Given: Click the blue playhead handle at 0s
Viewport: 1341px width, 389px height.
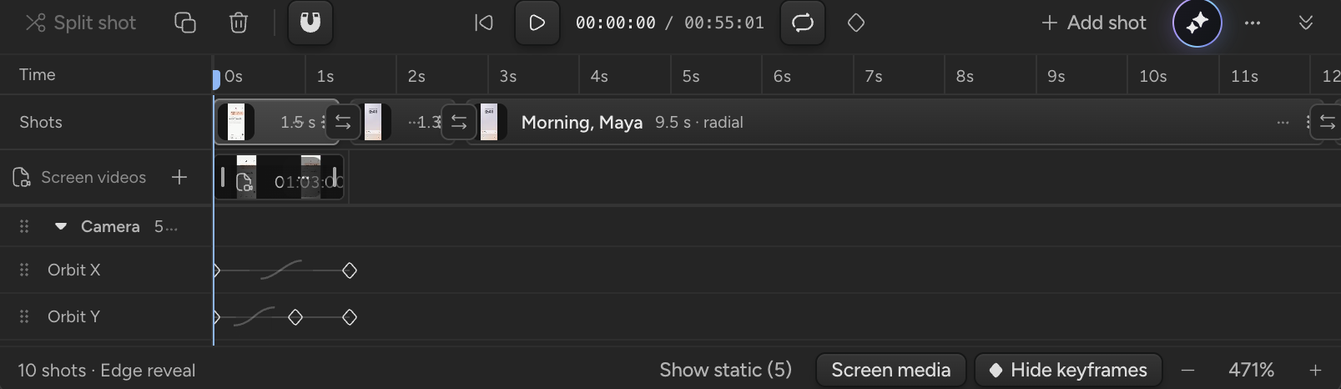Looking at the screenshot, I should (215, 79).
